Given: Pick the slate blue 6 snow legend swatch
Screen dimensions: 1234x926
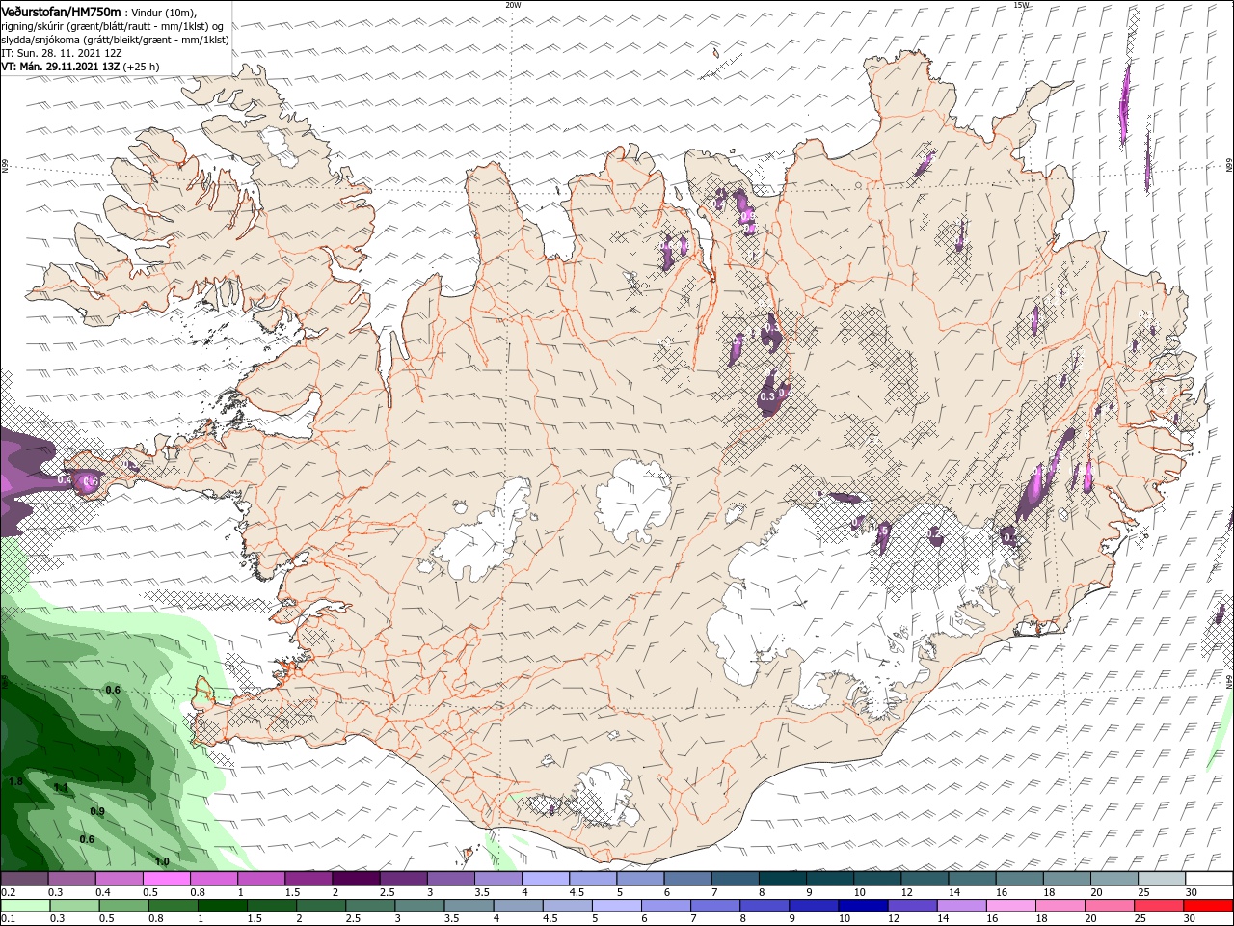Looking at the screenshot, I should click(x=687, y=879).
